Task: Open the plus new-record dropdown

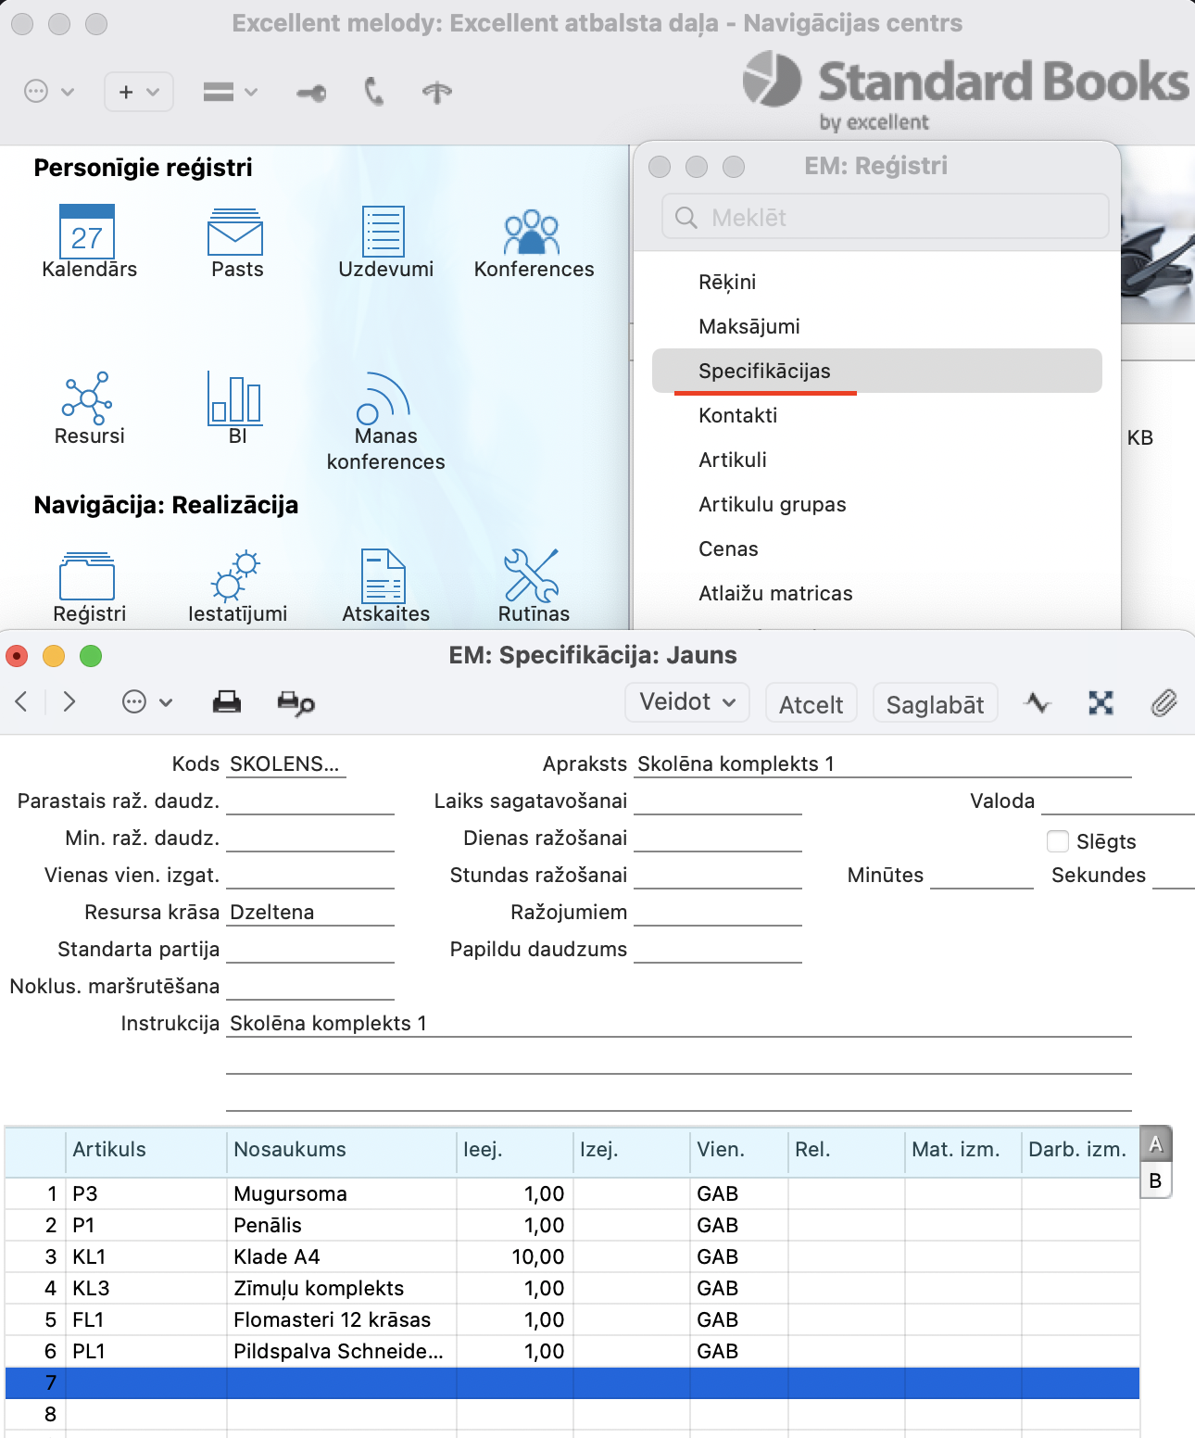Action: pyautogui.click(x=139, y=92)
